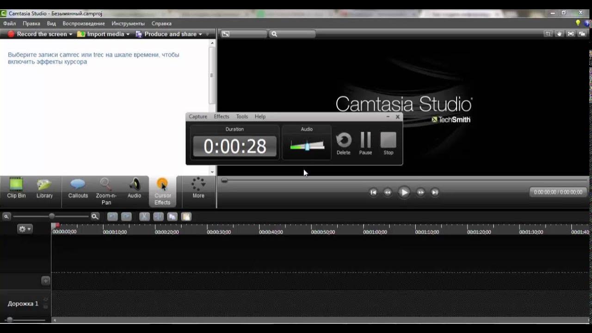Open the Инструменты menu
Viewport: 592px width, 333px height.
point(128,23)
